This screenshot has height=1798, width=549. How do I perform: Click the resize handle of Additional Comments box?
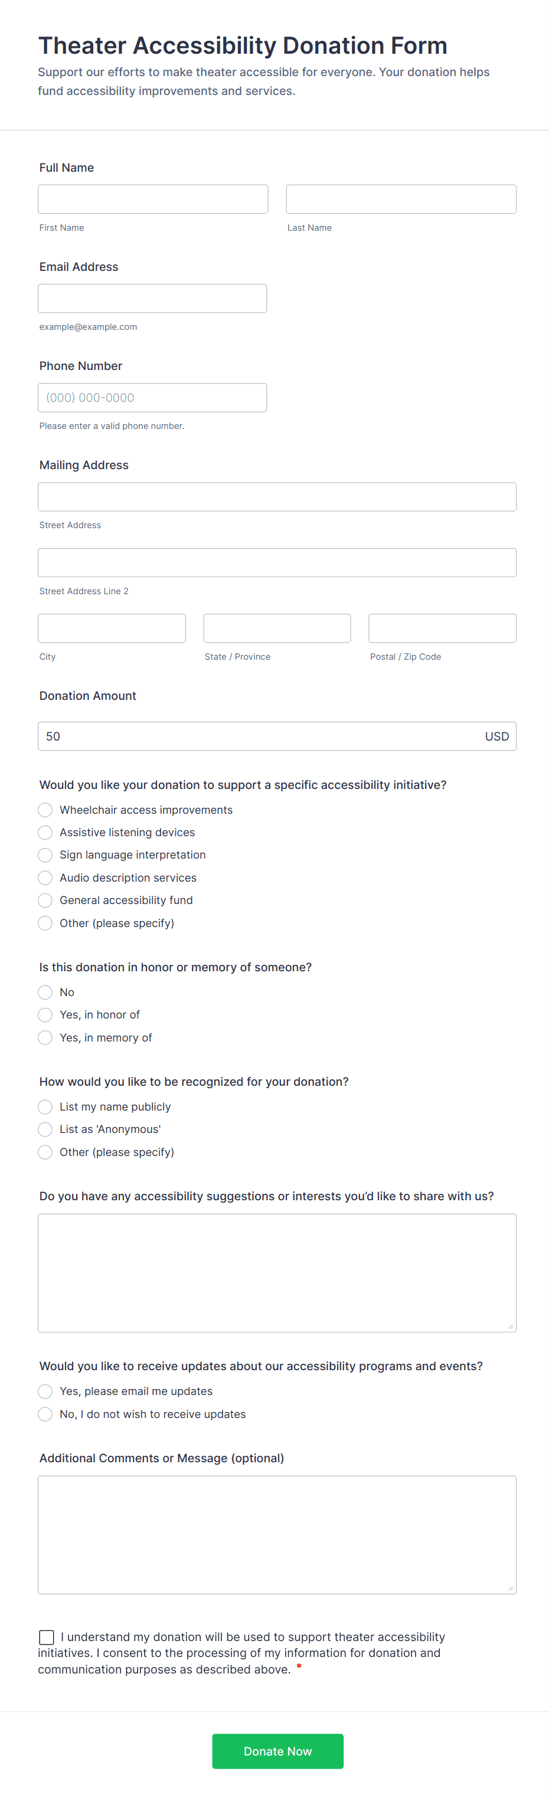(x=511, y=1588)
